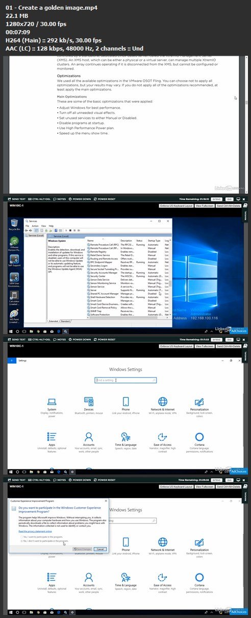The width and height of the screenshot is (251, 618).
Task: Switch to the Extended tab in Services
Action: tap(54, 321)
